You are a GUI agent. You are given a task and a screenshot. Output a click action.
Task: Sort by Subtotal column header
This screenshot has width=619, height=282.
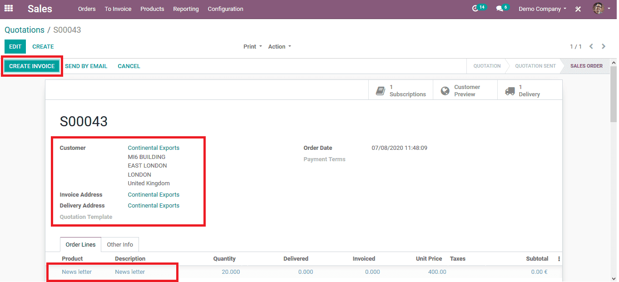pos(537,259)
